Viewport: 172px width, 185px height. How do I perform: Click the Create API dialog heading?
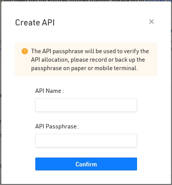35,22
